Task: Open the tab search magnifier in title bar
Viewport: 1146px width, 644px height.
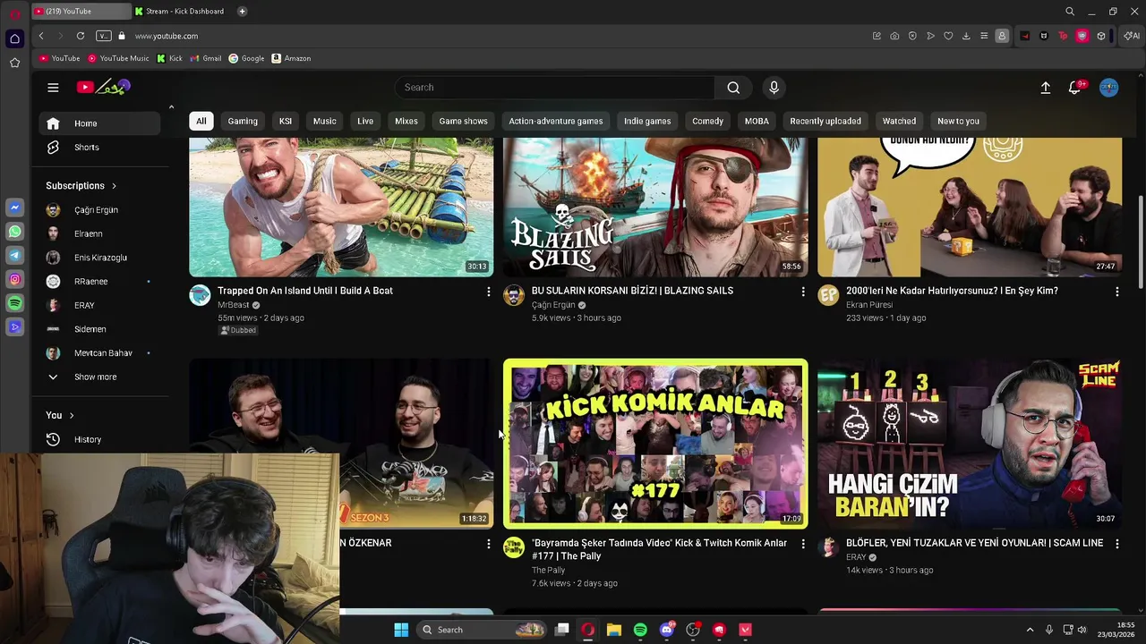Action: (1070, 11)
